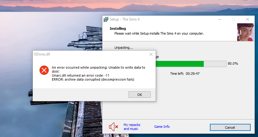This screenshot has height=137, width=258.
Task: Click the 80.0% progress value
Action: pos(233,63)
